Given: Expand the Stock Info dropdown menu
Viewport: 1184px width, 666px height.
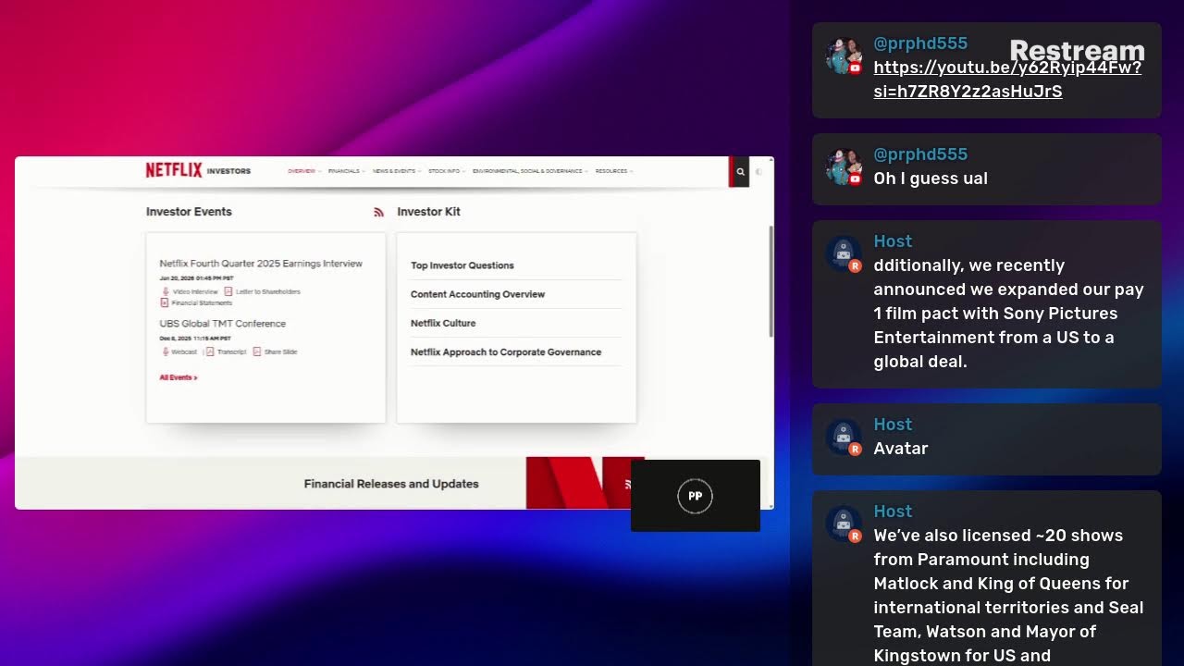Looking at the screenshot, I should [x=447, y=171].
